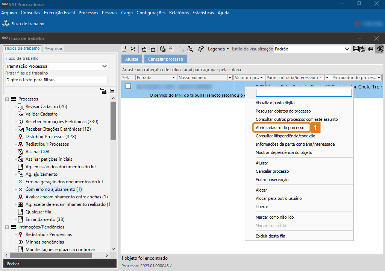Open the Legenda dropdown
385x271 pixels.
pyautogui.click(x=218, y=49)
